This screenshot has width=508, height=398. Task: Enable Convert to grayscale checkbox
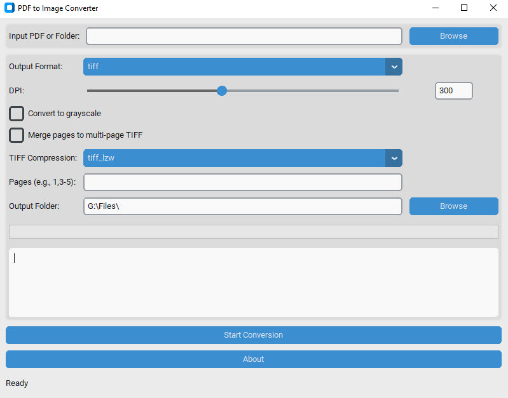(17, 114)
